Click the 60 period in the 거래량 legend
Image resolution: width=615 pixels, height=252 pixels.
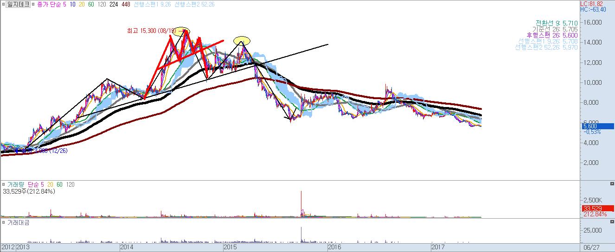(58, 184)
